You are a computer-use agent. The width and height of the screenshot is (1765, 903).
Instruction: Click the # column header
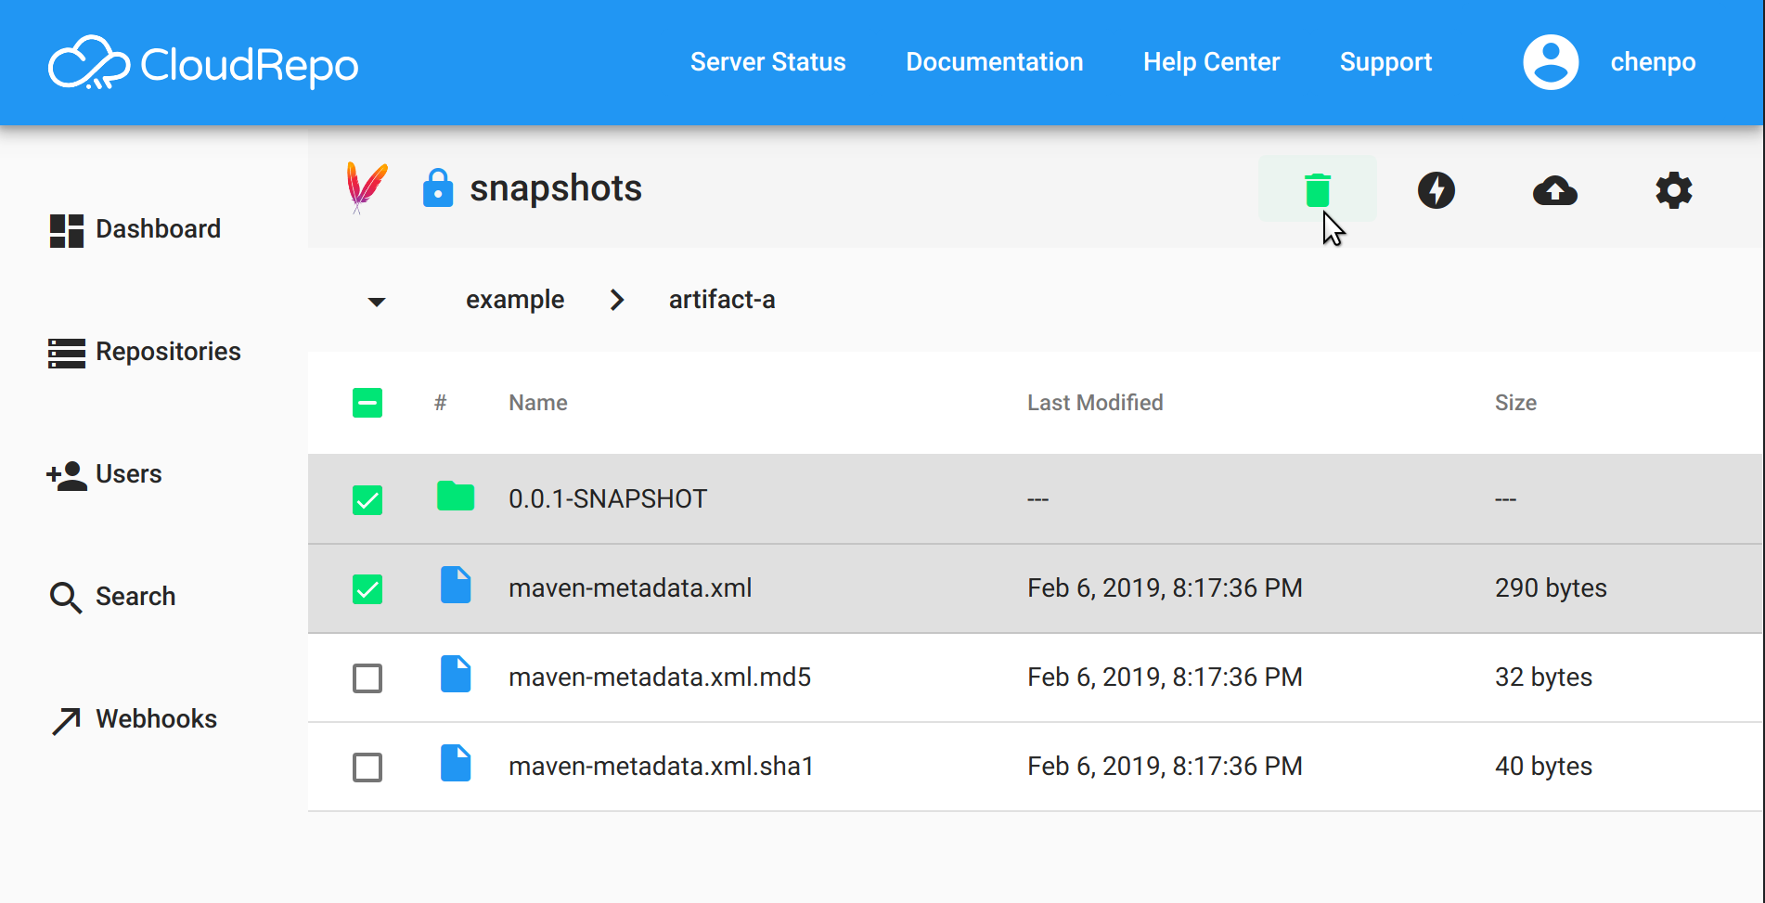441,403
